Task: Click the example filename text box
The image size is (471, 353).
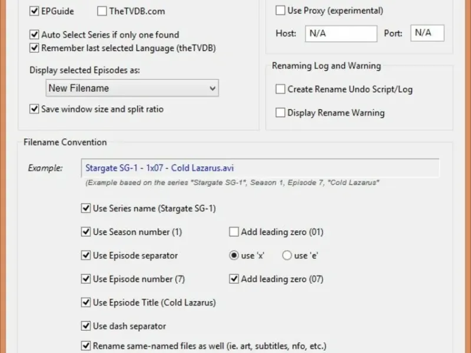Action: (x=260, y=168)
